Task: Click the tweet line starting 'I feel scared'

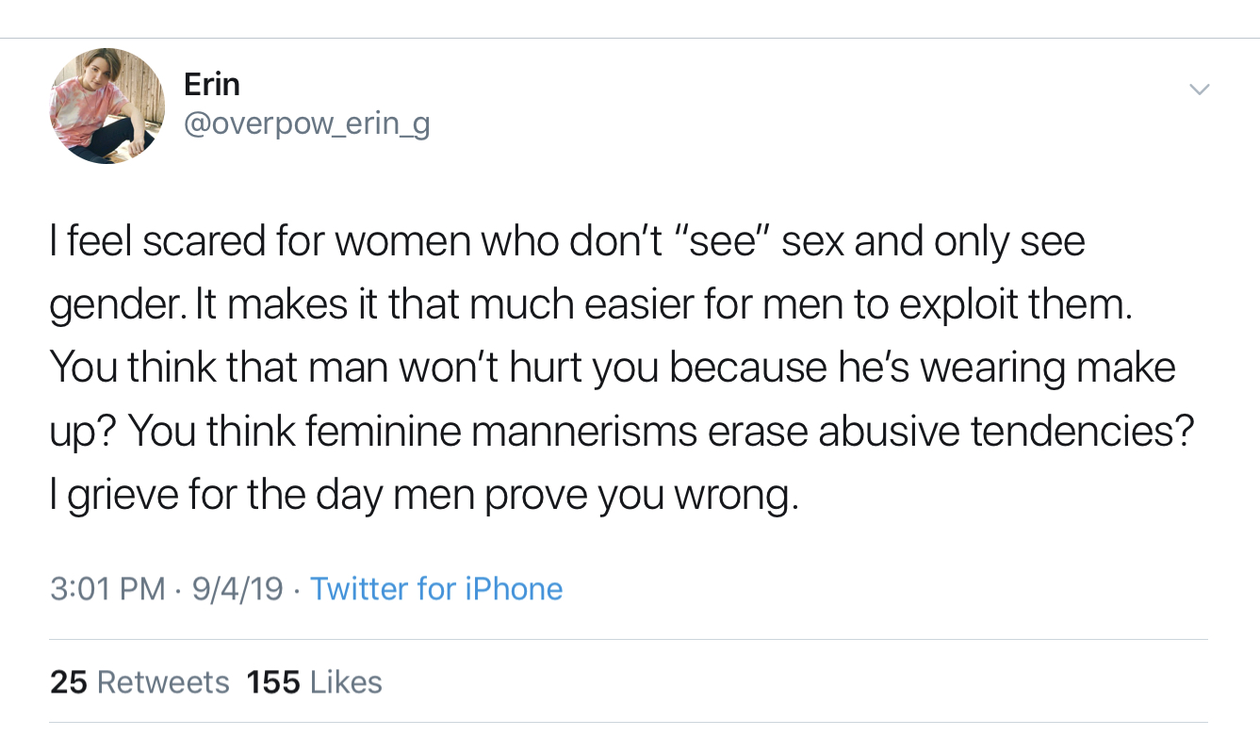Action: tap(565, 242)
